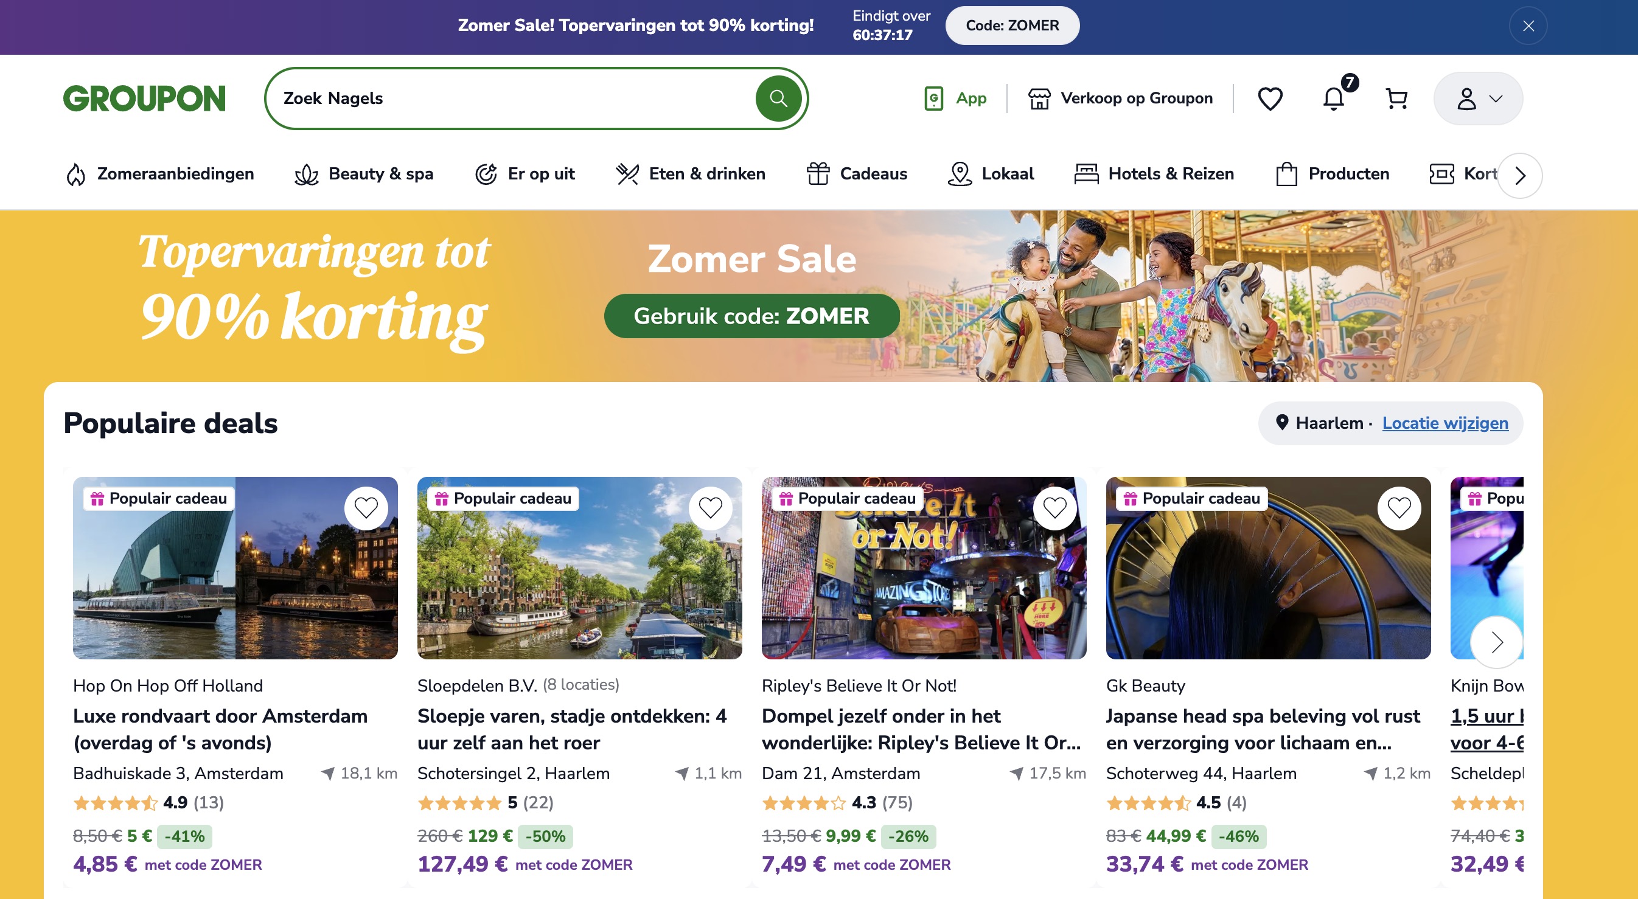Image resolution: width=1638 pixels, height=899 pixels.
Task: Click the flame icon for Zomeraanbiedingen
Action: tap(75, 174)
